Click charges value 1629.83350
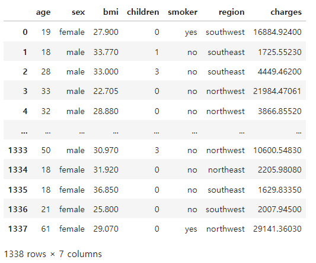 coord(280,190)
